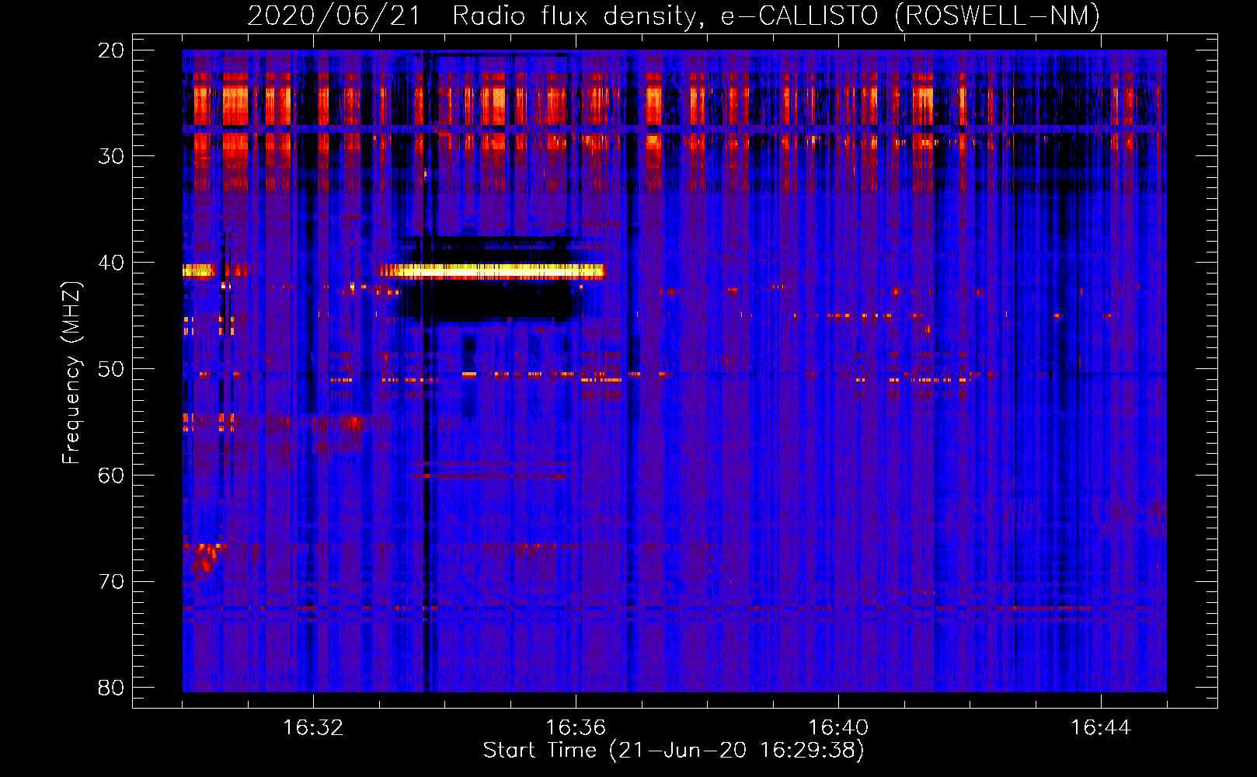Click the 80 frequency tick label
Image resolution: width=1257 pixels, height=777 pixels.
pyautogui.click(x=111, y=688)
